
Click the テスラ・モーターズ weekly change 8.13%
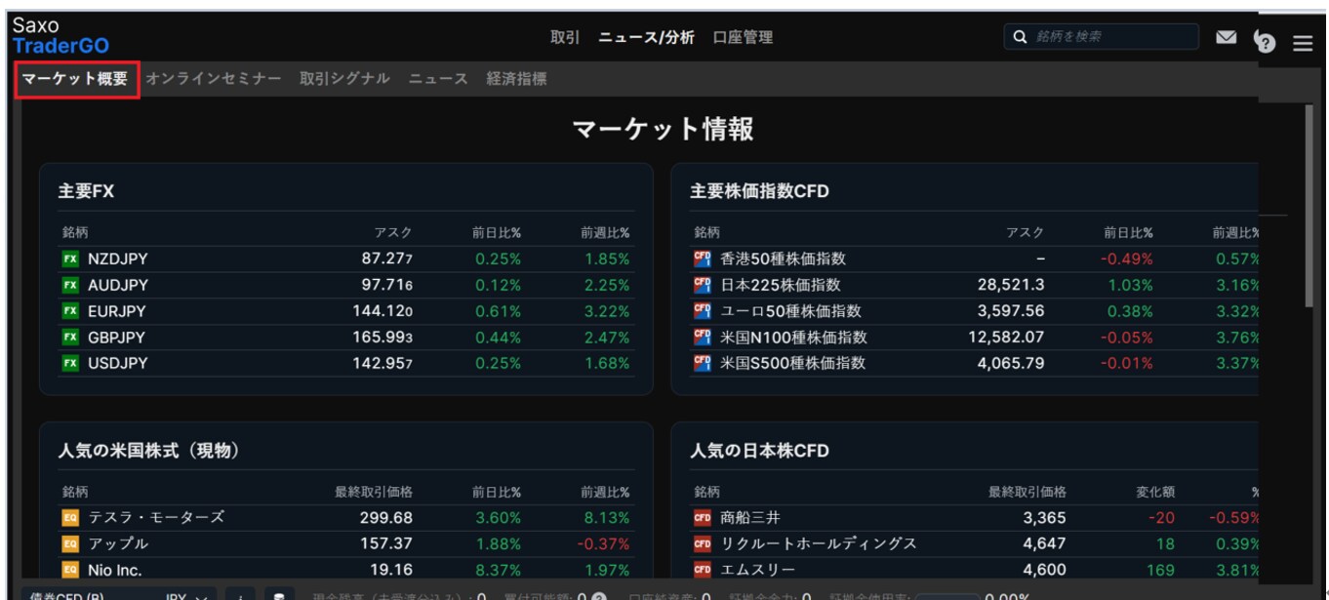(606, 518)
